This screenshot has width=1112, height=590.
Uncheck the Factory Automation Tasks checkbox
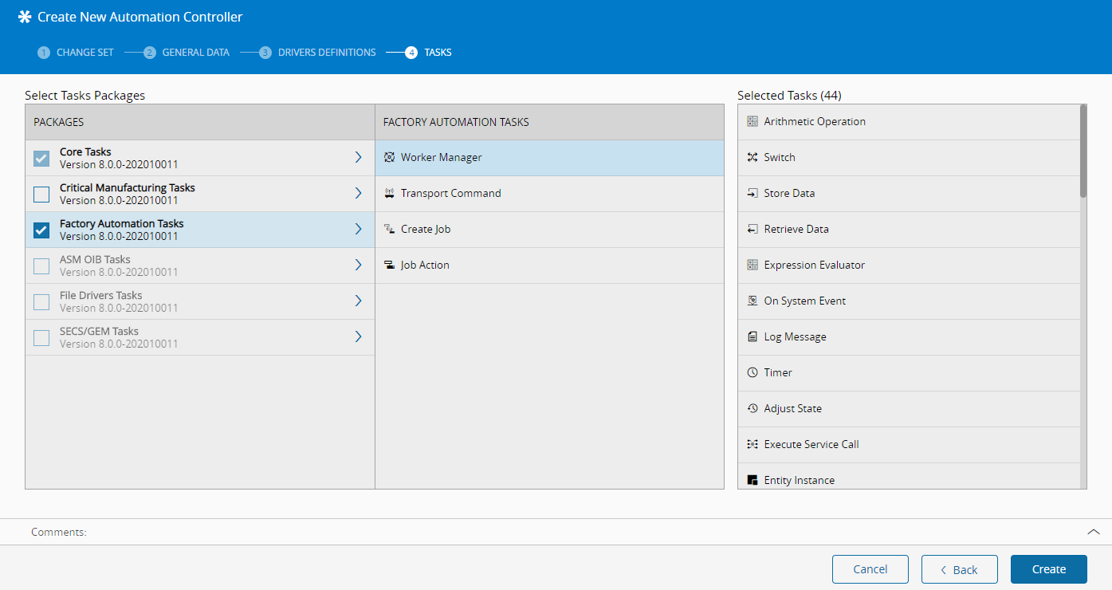click(41, 230)
